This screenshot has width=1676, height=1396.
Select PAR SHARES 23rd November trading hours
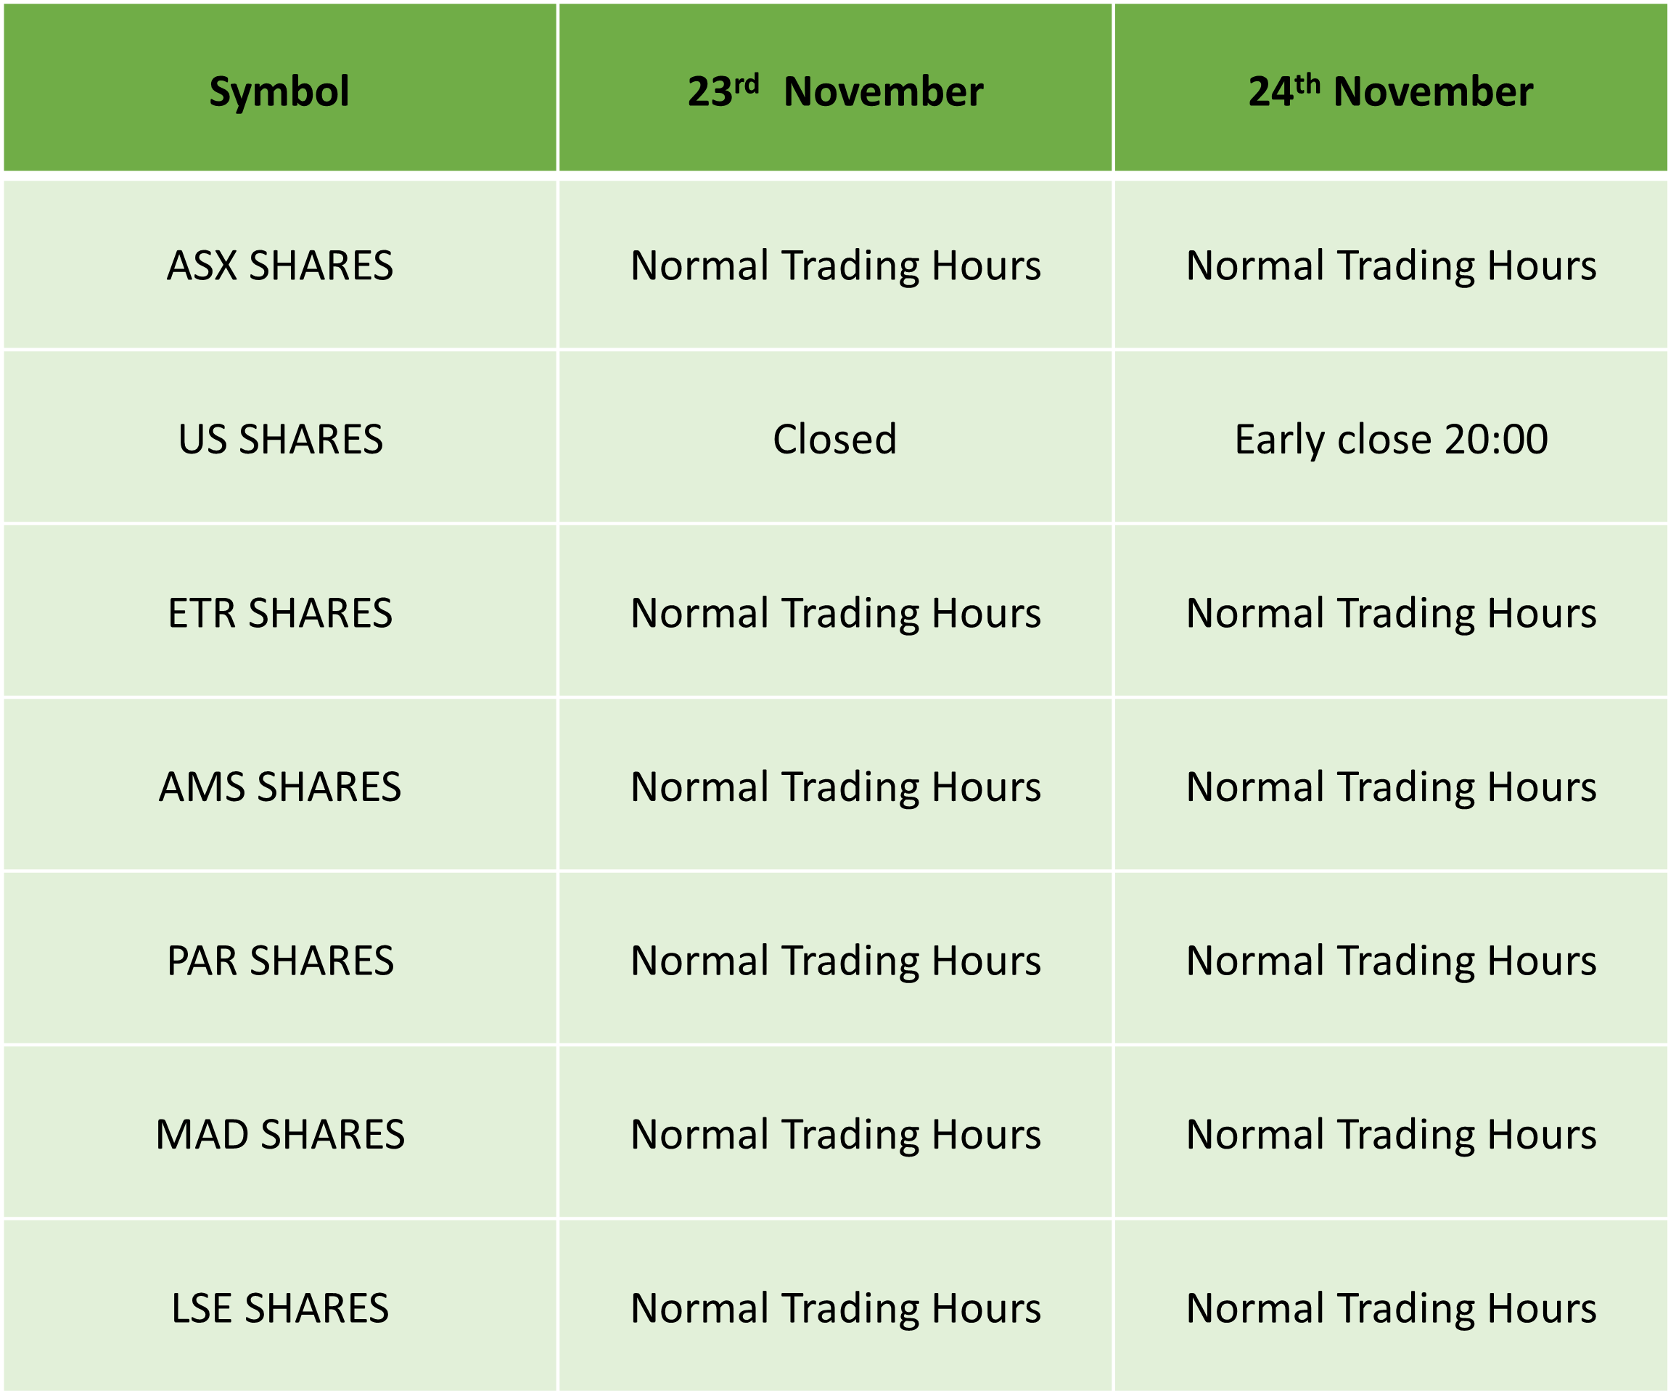click(x=835, y=960)
